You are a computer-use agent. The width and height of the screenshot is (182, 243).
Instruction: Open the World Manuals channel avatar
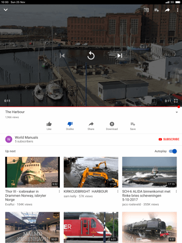(8, 139)
